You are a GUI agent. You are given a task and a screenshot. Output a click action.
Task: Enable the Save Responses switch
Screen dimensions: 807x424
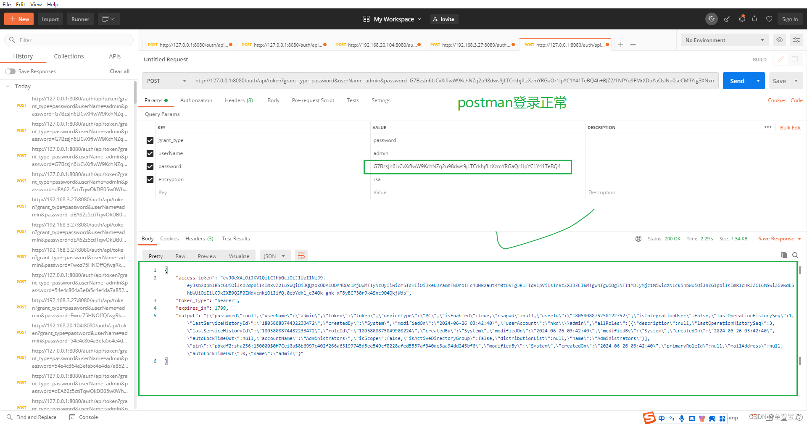10,71
